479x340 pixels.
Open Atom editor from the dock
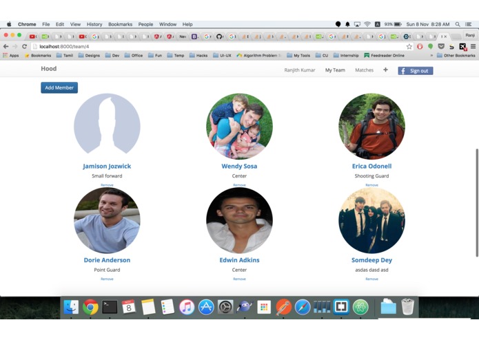pyautogui.click(x=360, y=307)
